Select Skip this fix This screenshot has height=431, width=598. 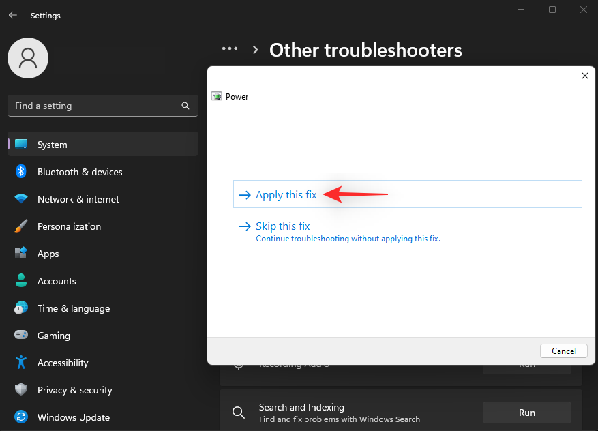282,226
